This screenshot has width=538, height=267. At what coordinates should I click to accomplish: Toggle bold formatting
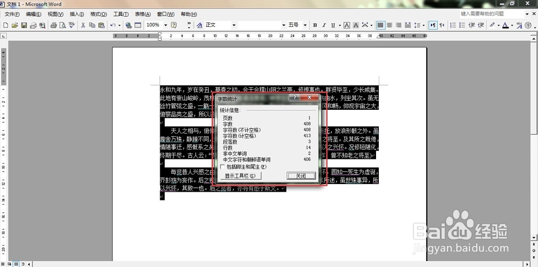(315, 25)
